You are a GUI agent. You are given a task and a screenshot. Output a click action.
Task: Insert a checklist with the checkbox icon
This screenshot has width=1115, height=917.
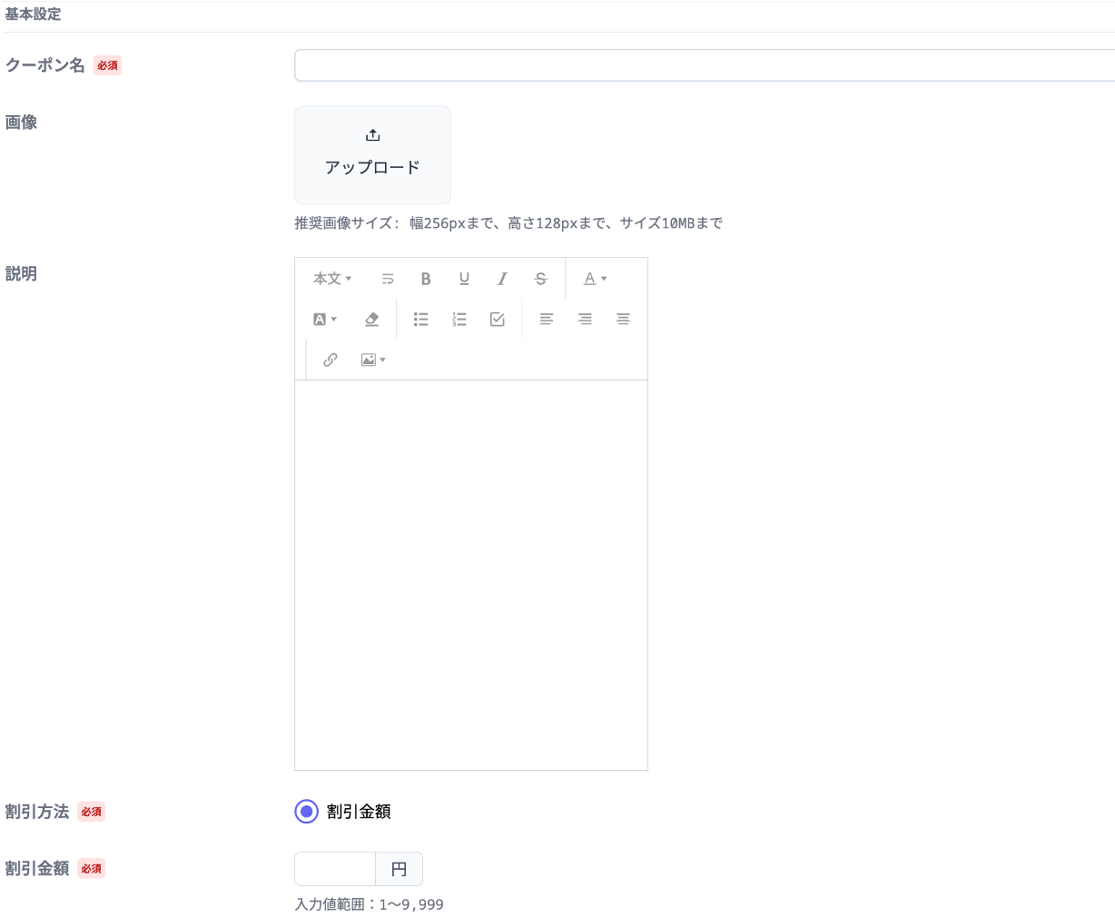498,320
